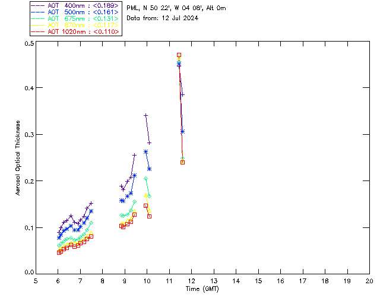Click the 0.3 y-axis tick label
Viewport: 380px width, 304px height.
(29, 135)
